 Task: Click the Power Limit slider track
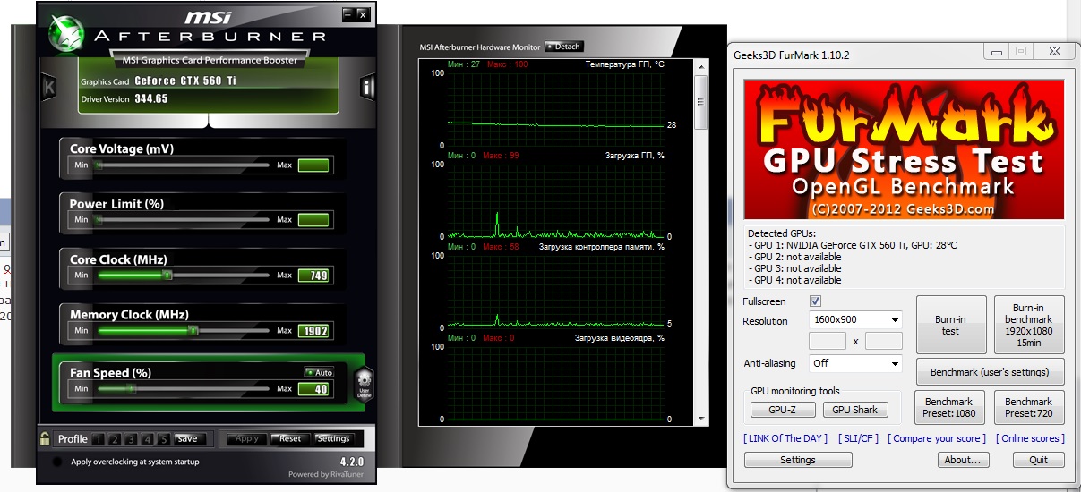[x=183, y=219]
